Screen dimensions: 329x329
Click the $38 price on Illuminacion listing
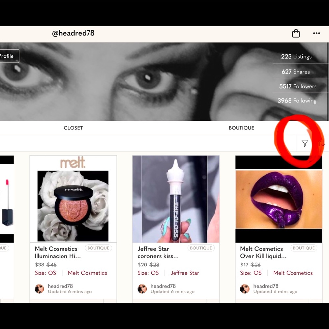pos(39,265)
